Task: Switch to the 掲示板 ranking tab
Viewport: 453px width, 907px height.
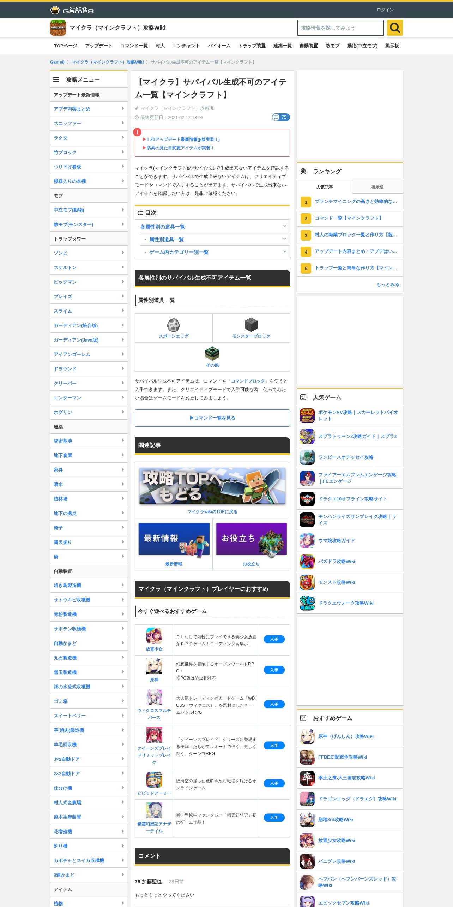Action: click(377, 187)
